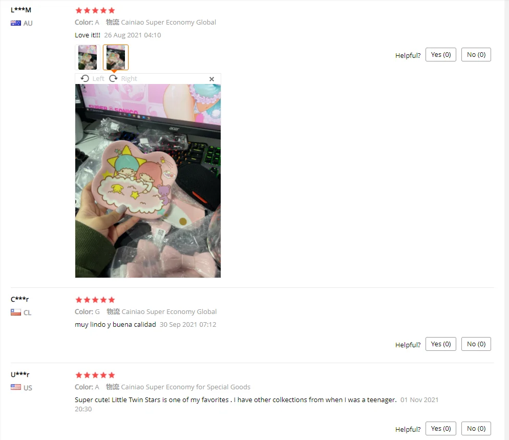Screen dimensions: 509x440
Task: Mark the L***M review helpful with Yes (0)
Action: tap(441, 55)
